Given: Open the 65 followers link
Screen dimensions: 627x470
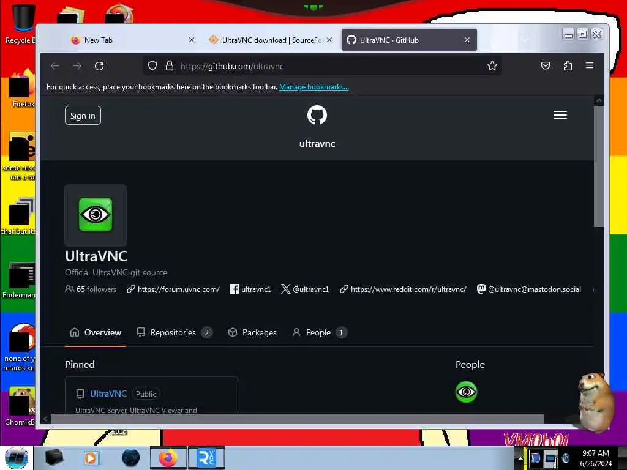Looking at the screenshot, I should tap(91, 289).
